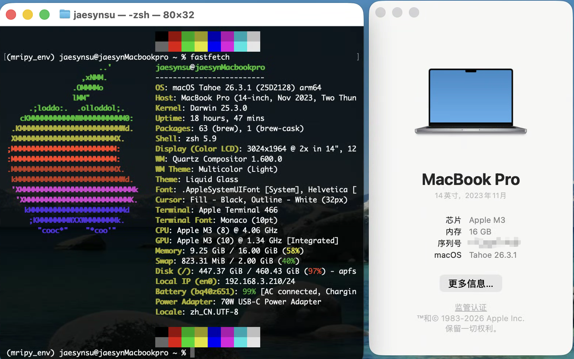Click the "Swap: 823.31 MiB" line

[227, 261]
